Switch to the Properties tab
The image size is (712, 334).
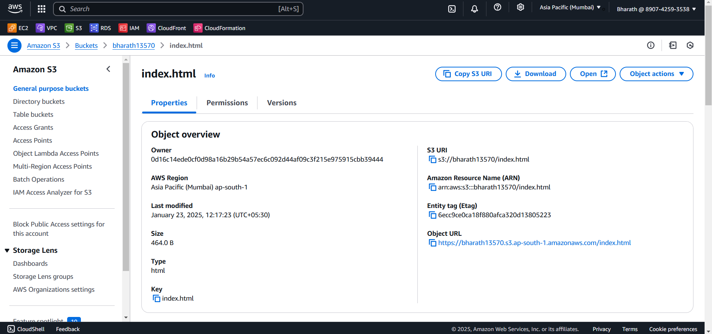[169, 103]
